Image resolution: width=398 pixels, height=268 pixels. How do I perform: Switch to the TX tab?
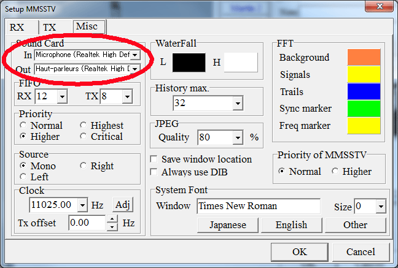click(x=50, y=27)
